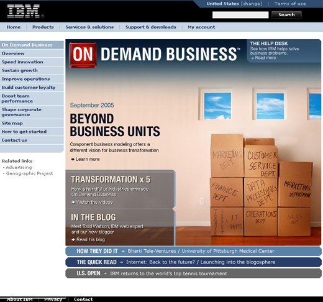
Task: Click About IBM in the footer
Action: pos(20,300)
